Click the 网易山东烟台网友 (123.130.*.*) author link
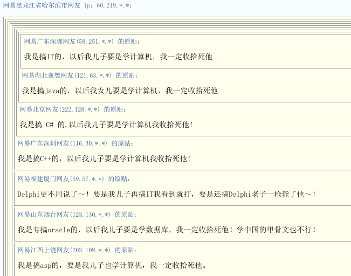351x276 pixels. [64, 215]
